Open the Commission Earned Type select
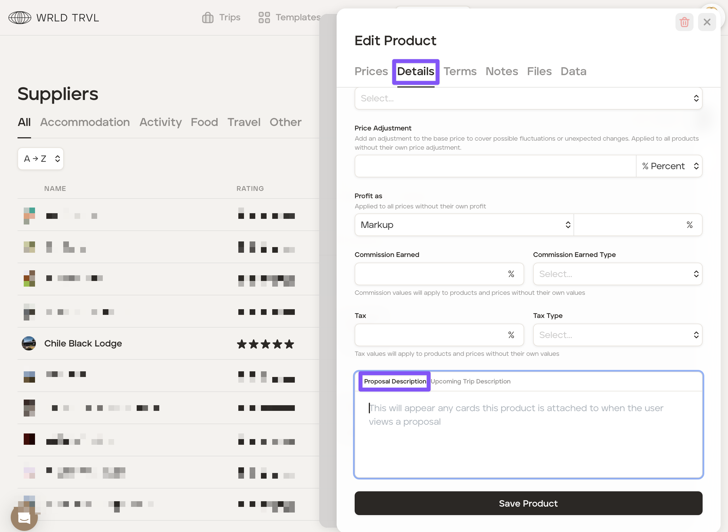The height and width of the screenshot is (532, 728). point(617,274)
